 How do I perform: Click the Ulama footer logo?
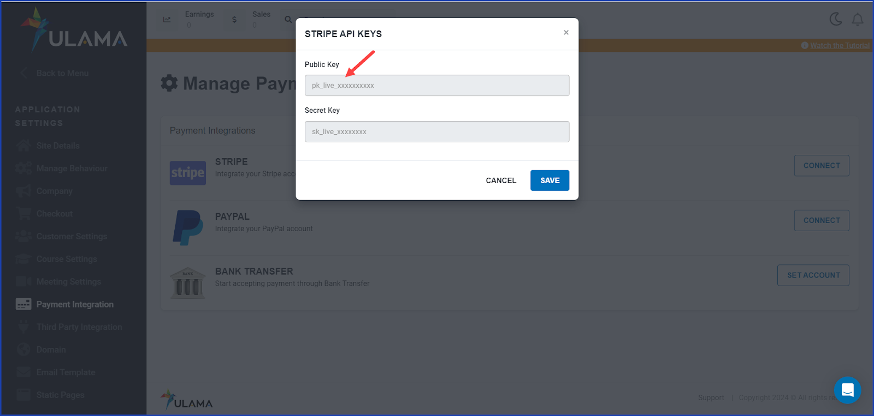(187, 400)
